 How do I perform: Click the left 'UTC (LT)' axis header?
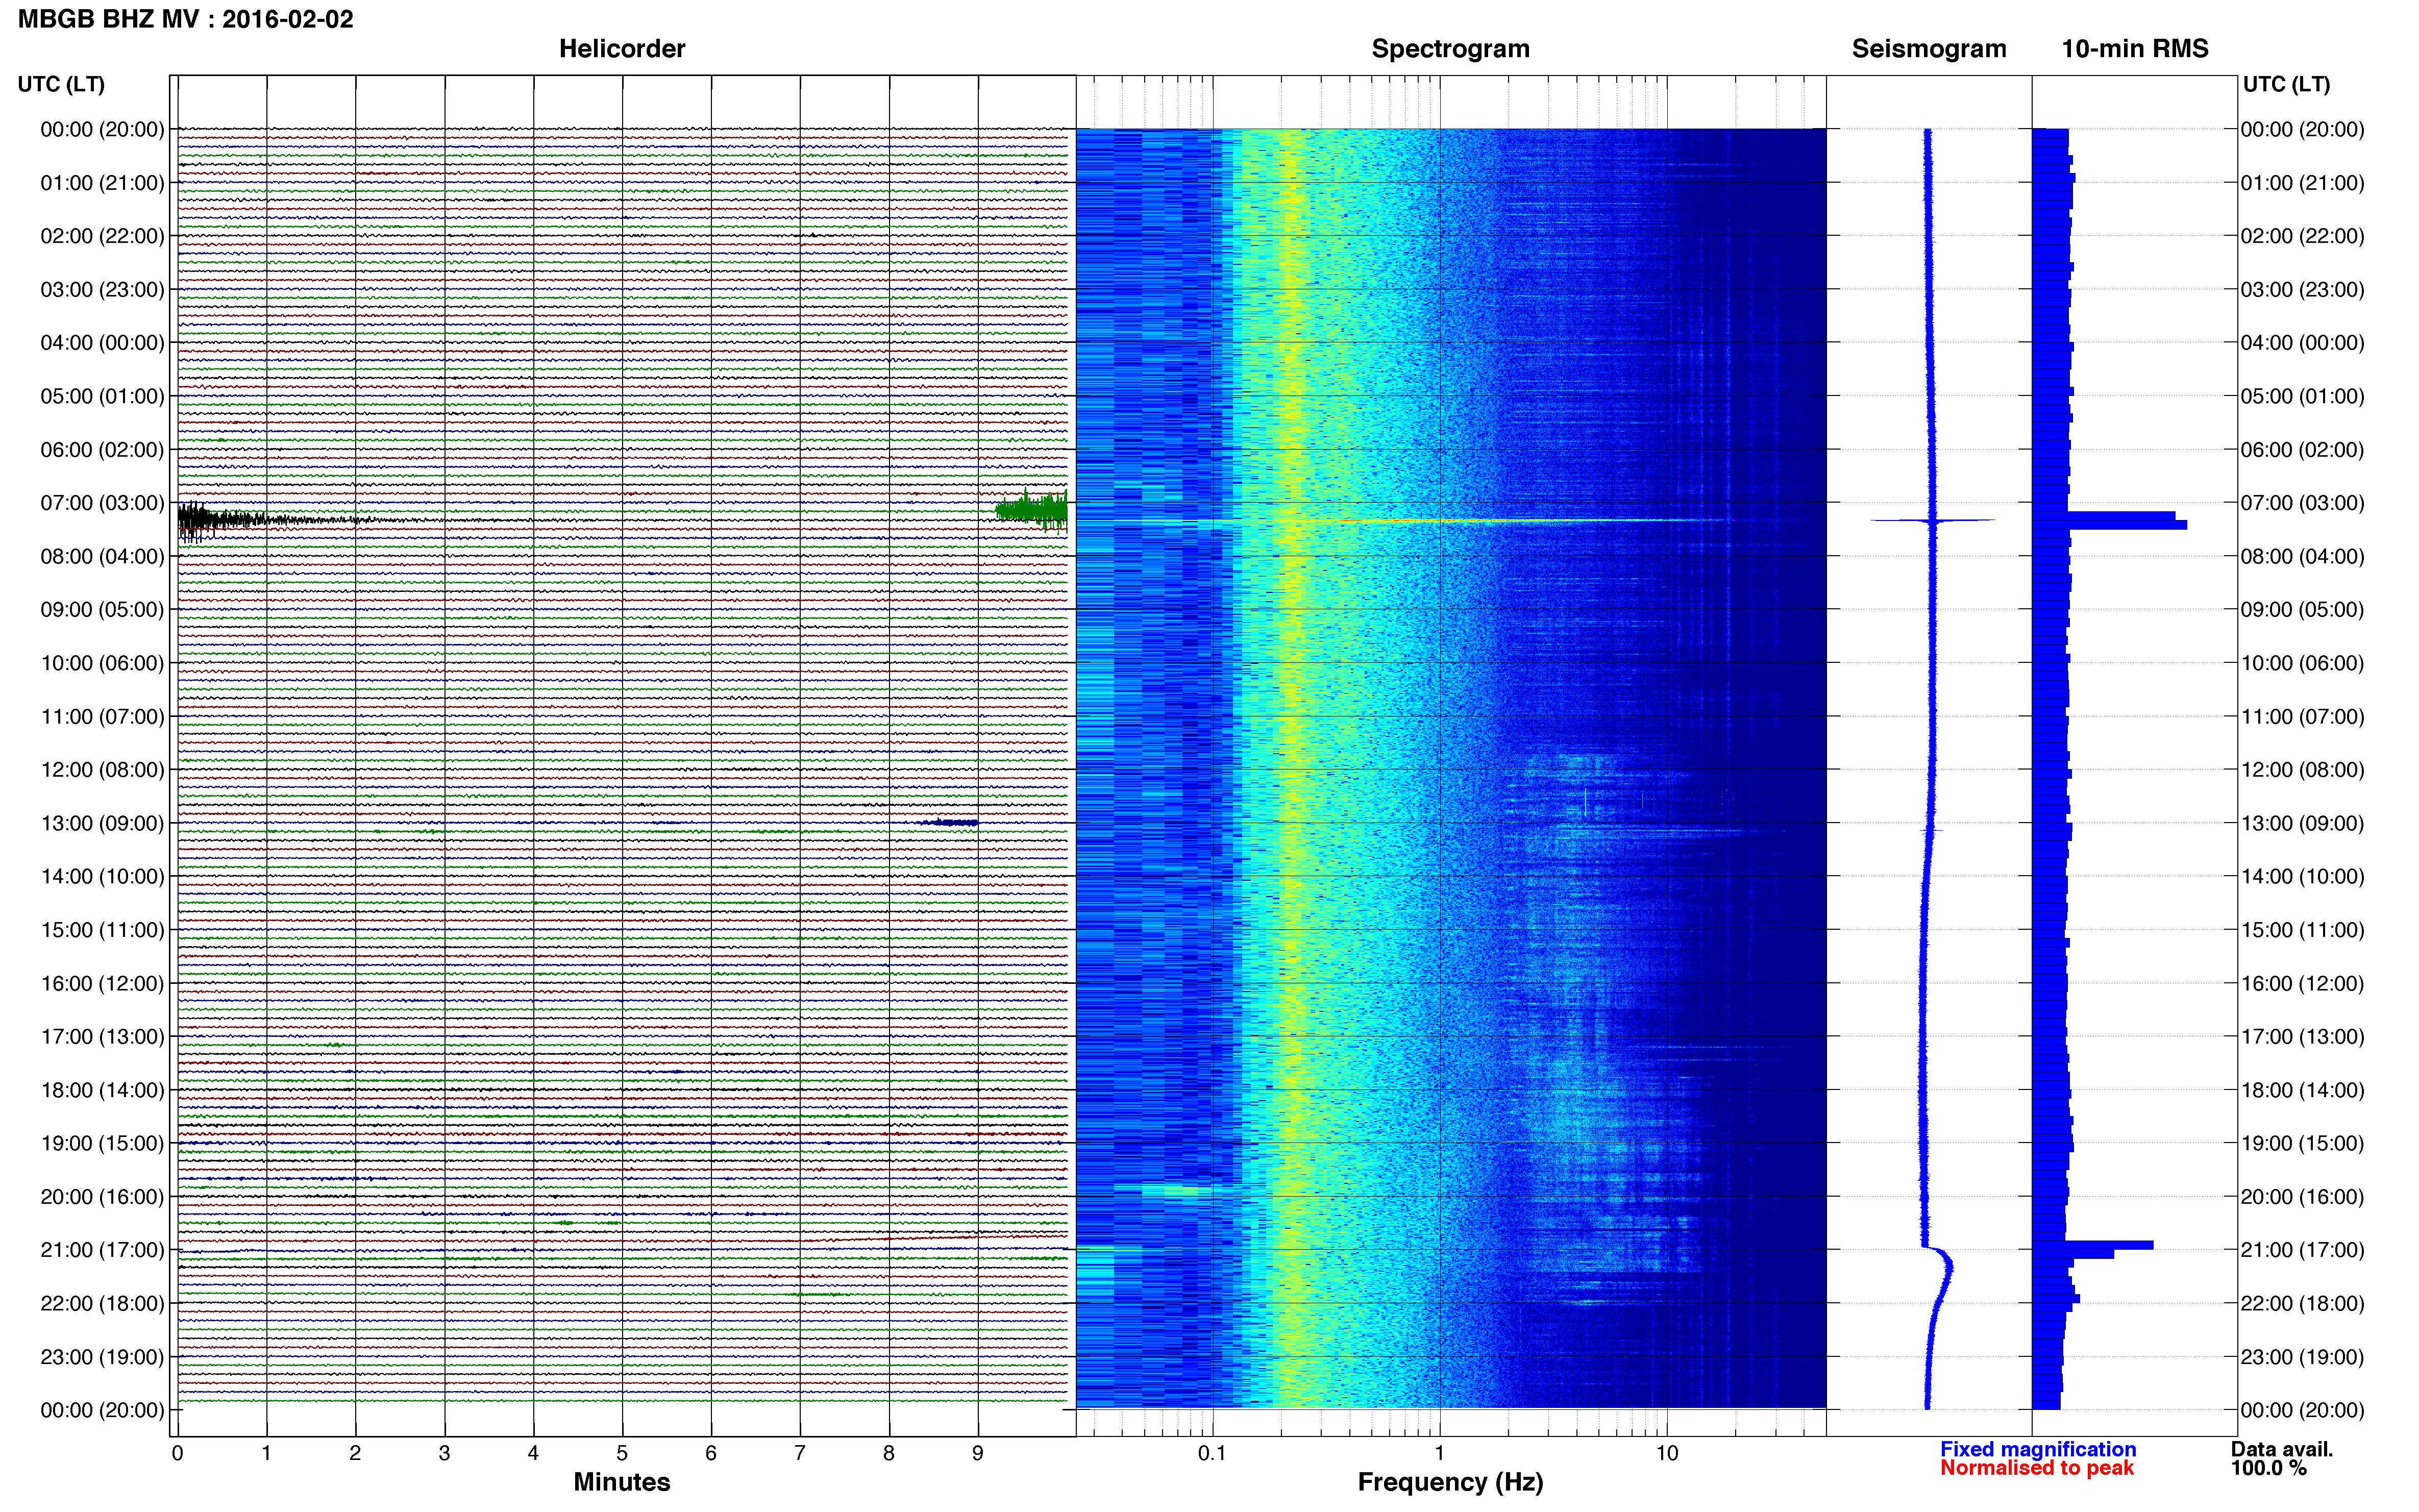click(61, 84)
